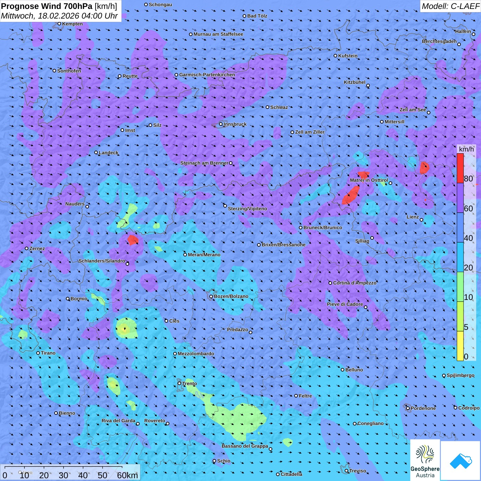Screen dimensions: 481x481
Task: Pick the cyan 20–40 km/h legend swatch
Action: [x=460, y=257]
